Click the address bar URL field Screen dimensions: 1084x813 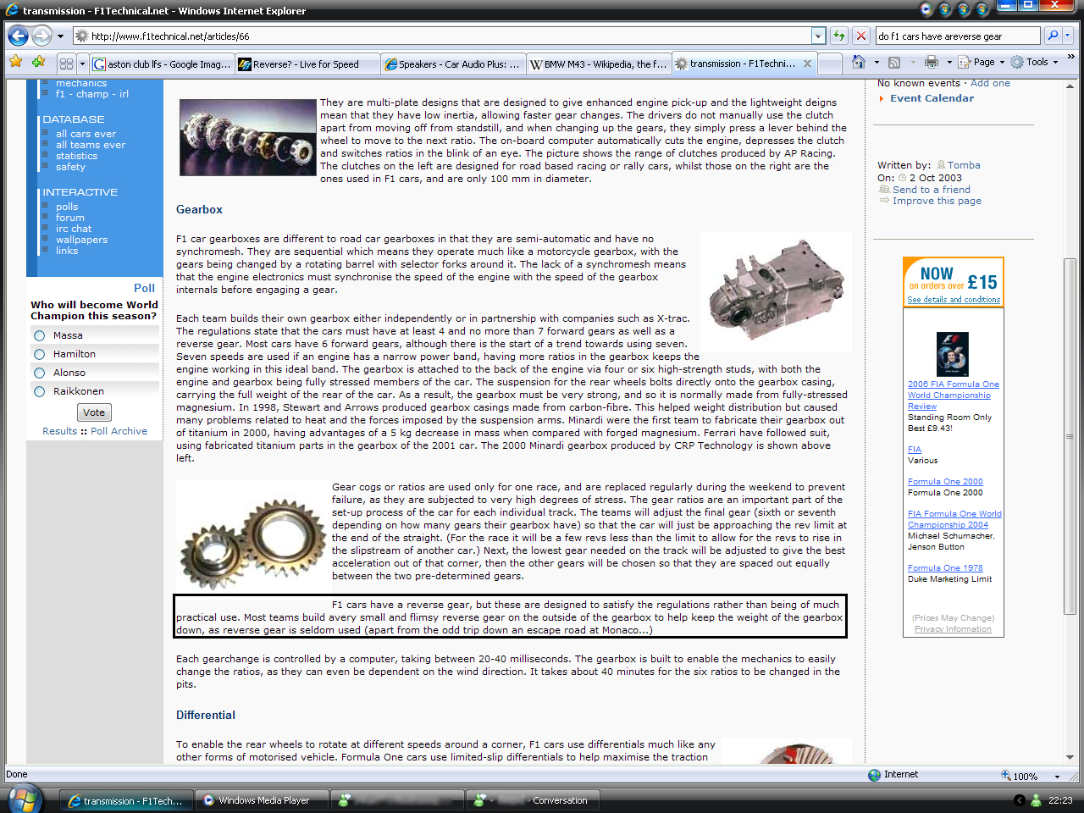click(442, 36)
